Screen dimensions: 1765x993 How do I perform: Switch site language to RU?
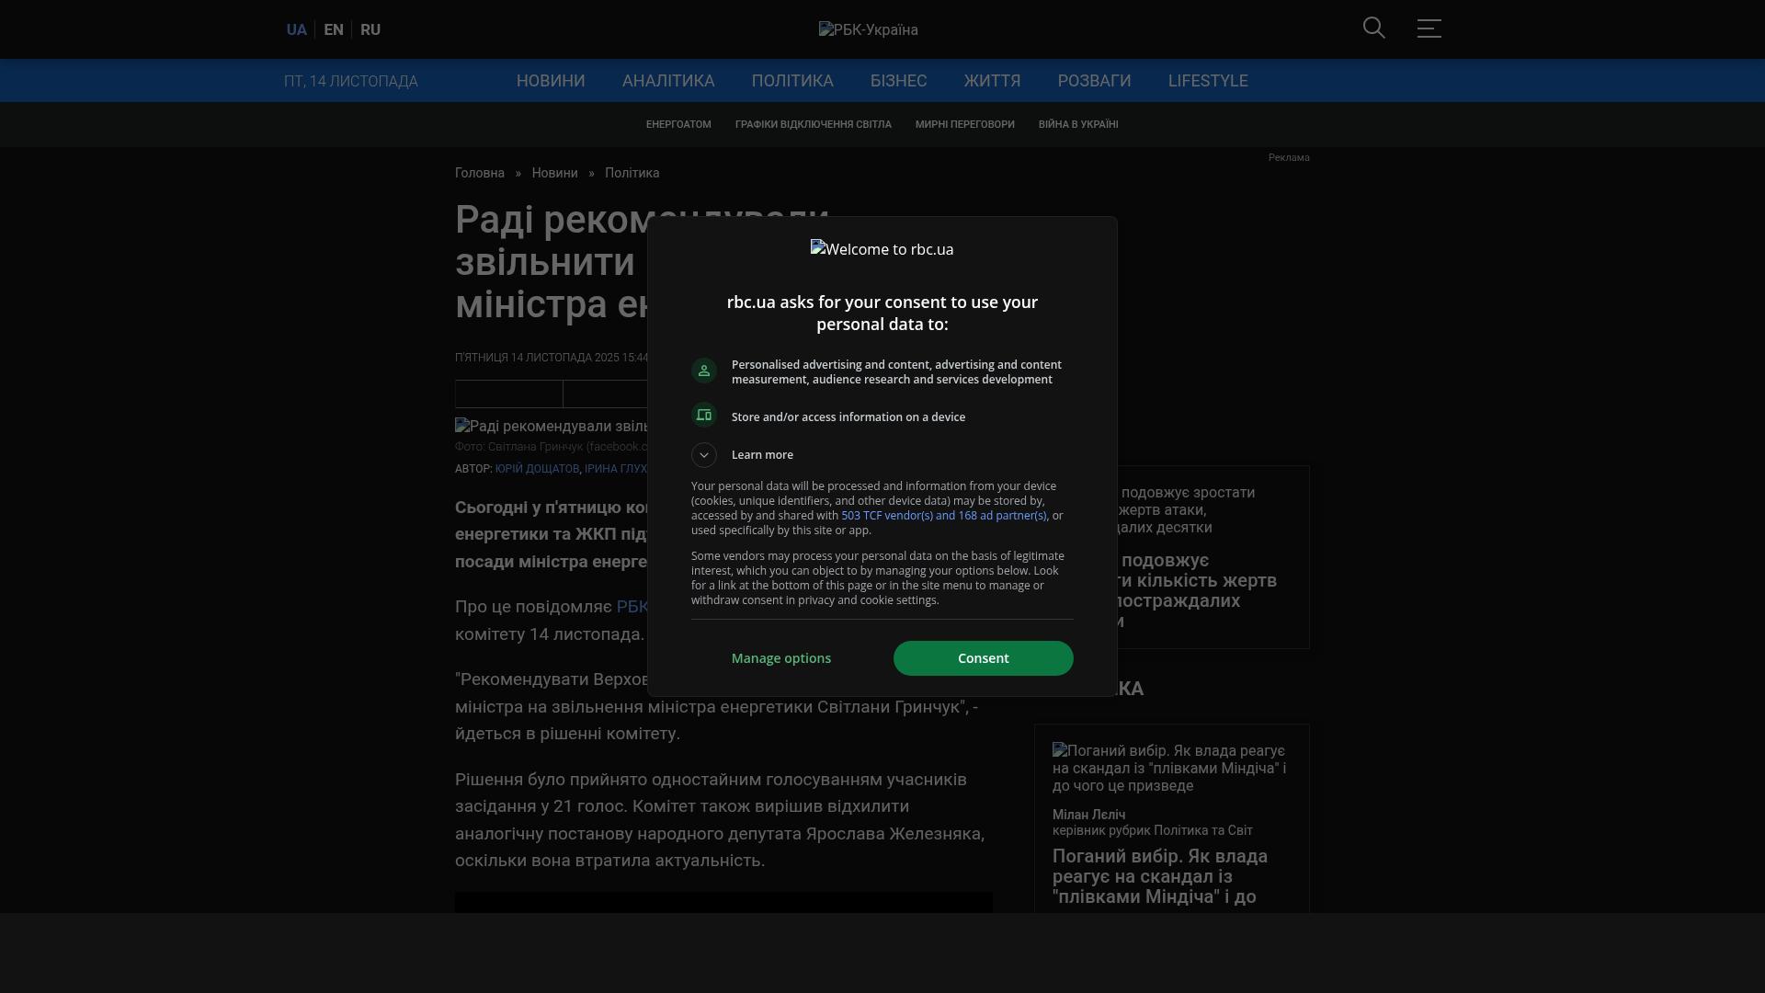370,30
